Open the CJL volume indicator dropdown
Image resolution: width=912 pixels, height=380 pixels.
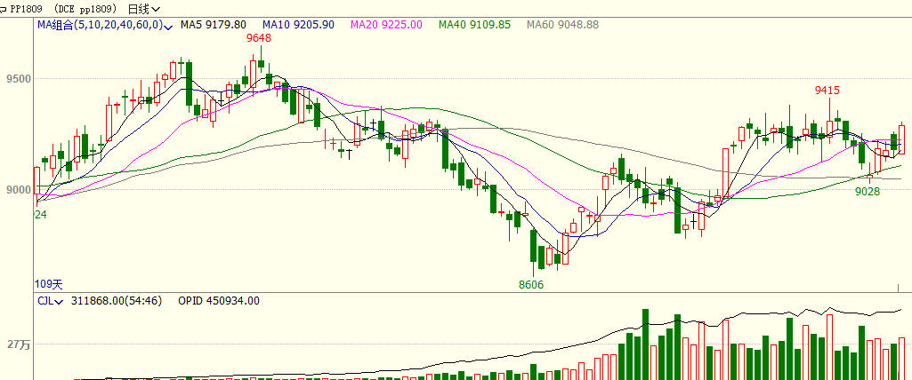pos(60,302)
